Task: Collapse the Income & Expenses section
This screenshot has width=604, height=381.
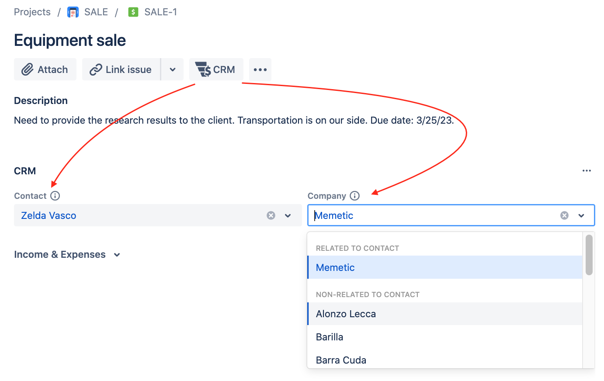Action: click(x=117, y=254)
